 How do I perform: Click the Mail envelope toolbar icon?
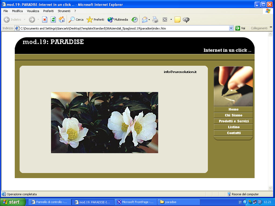(x=145, y=20)
